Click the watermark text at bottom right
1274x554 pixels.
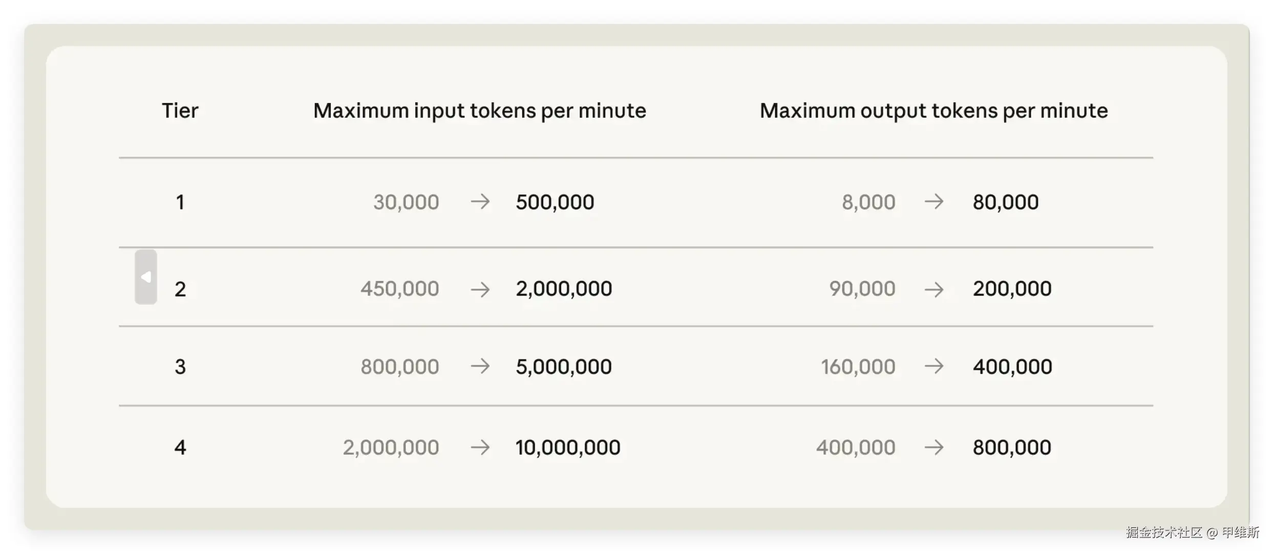tap(1193, 532)
